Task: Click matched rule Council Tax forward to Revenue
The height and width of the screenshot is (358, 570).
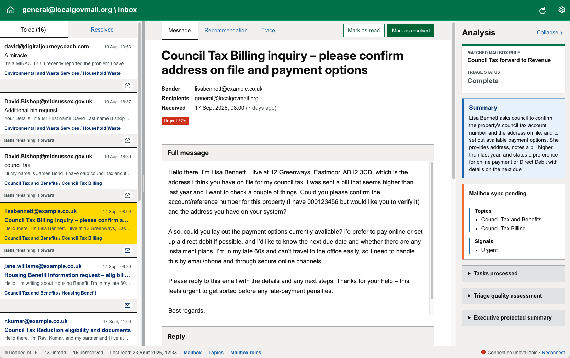Action: 509,60
